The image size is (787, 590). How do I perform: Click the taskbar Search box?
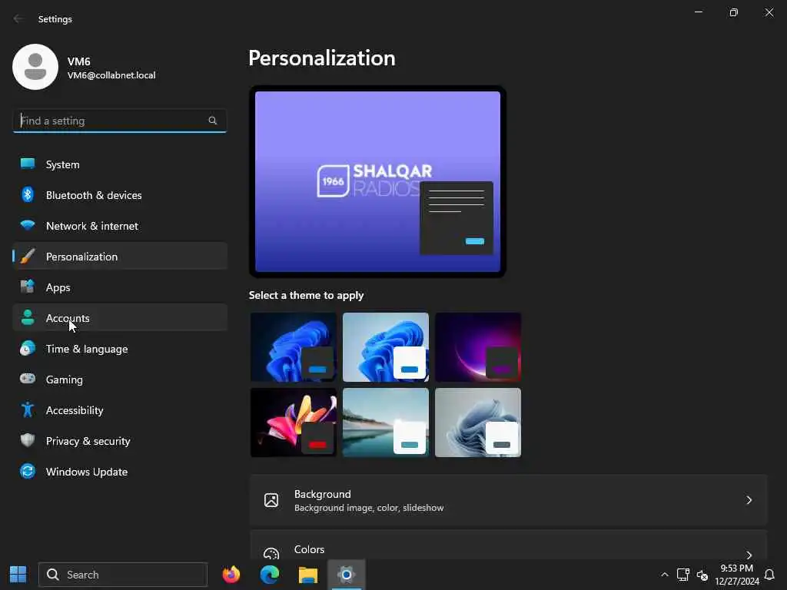[x=123, y=575]
